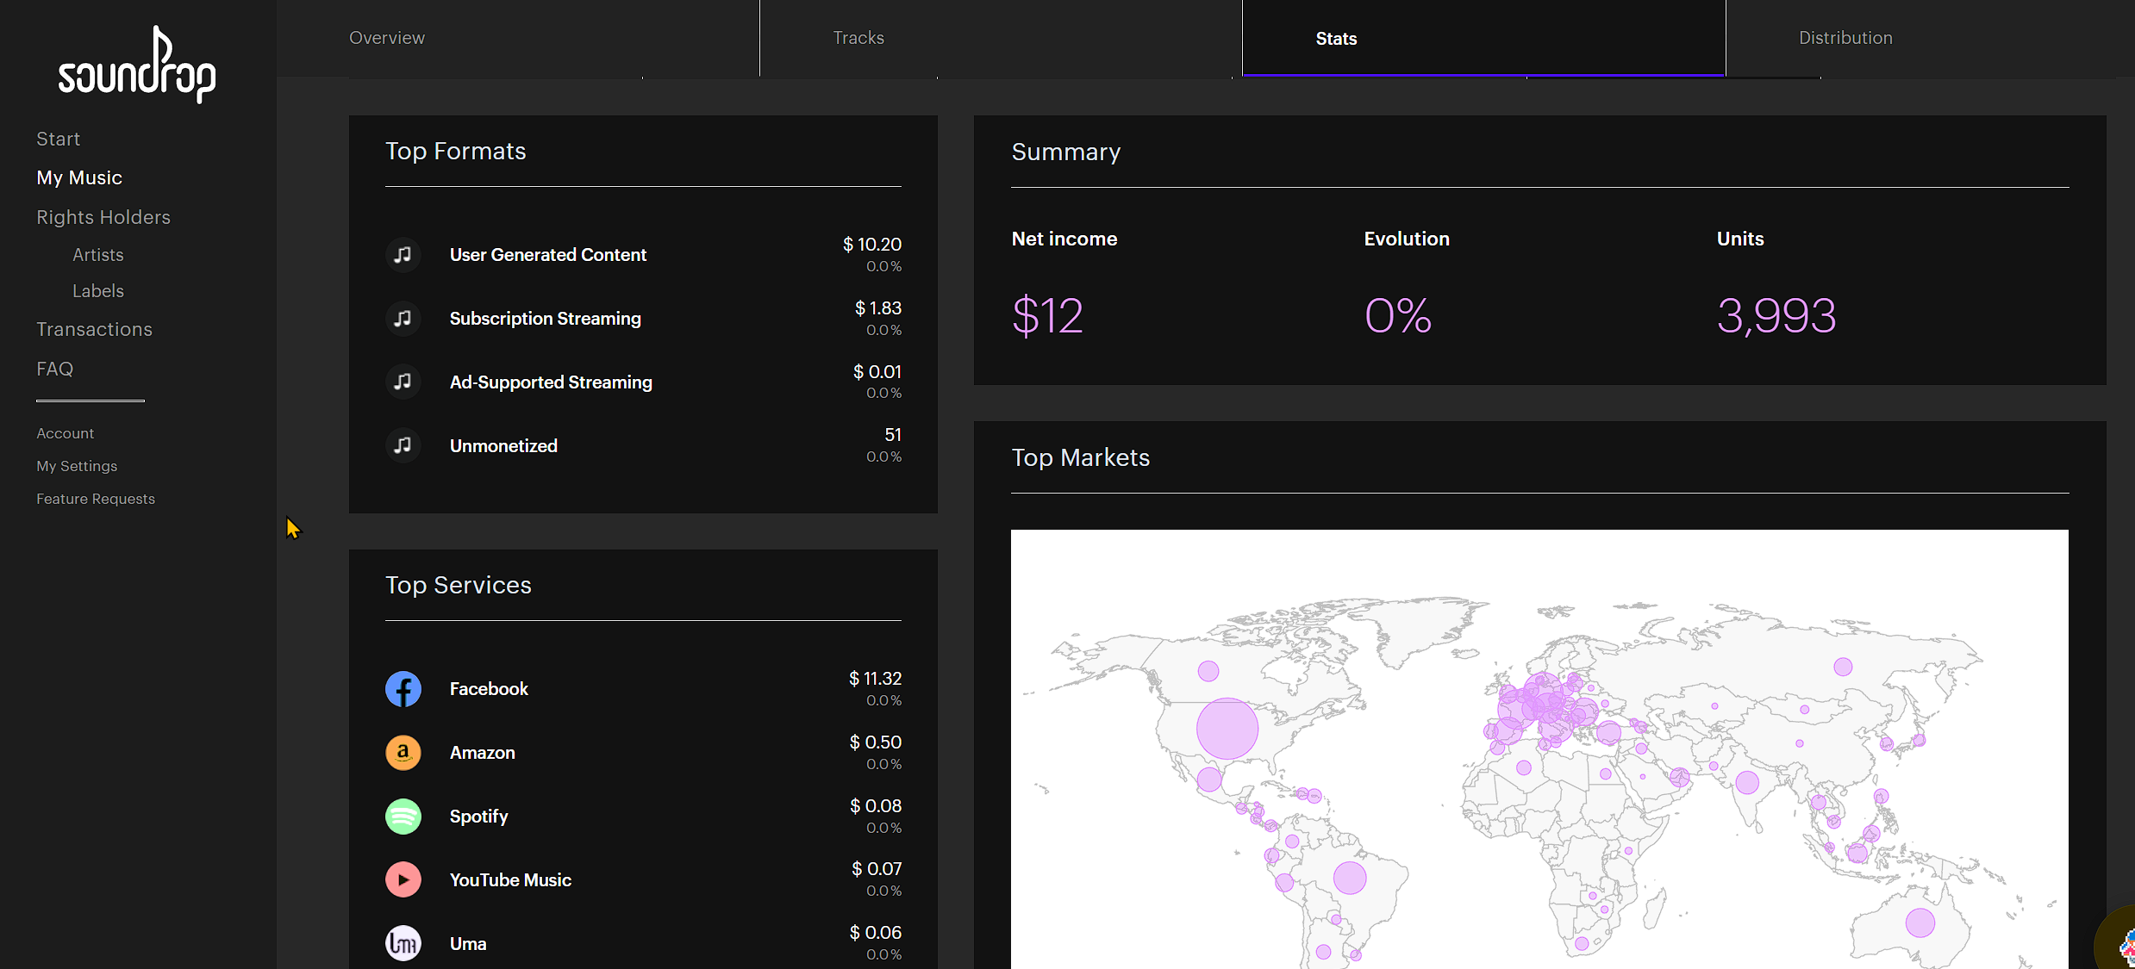The height and width of the screenshot is (969, 2135).
Task: Click the Facebook service icon
Action: 403,689
